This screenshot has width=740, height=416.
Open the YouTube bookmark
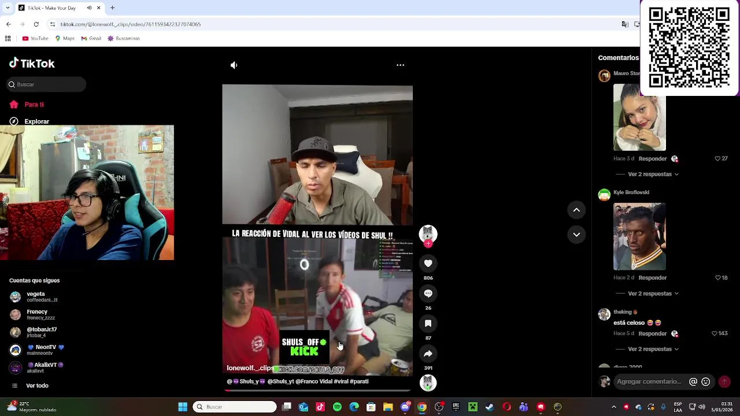click(35, 39)
